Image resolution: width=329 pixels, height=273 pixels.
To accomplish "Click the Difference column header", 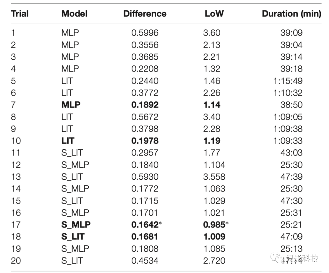I will (145, 14).
